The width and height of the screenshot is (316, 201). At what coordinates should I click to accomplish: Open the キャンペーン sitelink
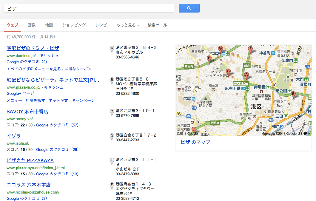tap(83, 101)
